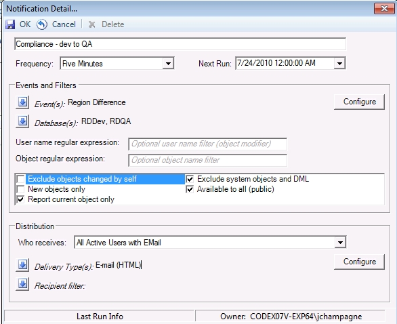Expand the Next Run date picker
397x324 pixels.
(x=339, y=63)
